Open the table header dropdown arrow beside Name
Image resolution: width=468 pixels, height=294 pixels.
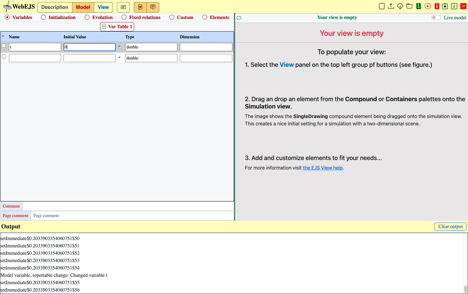tap(3, 36)
